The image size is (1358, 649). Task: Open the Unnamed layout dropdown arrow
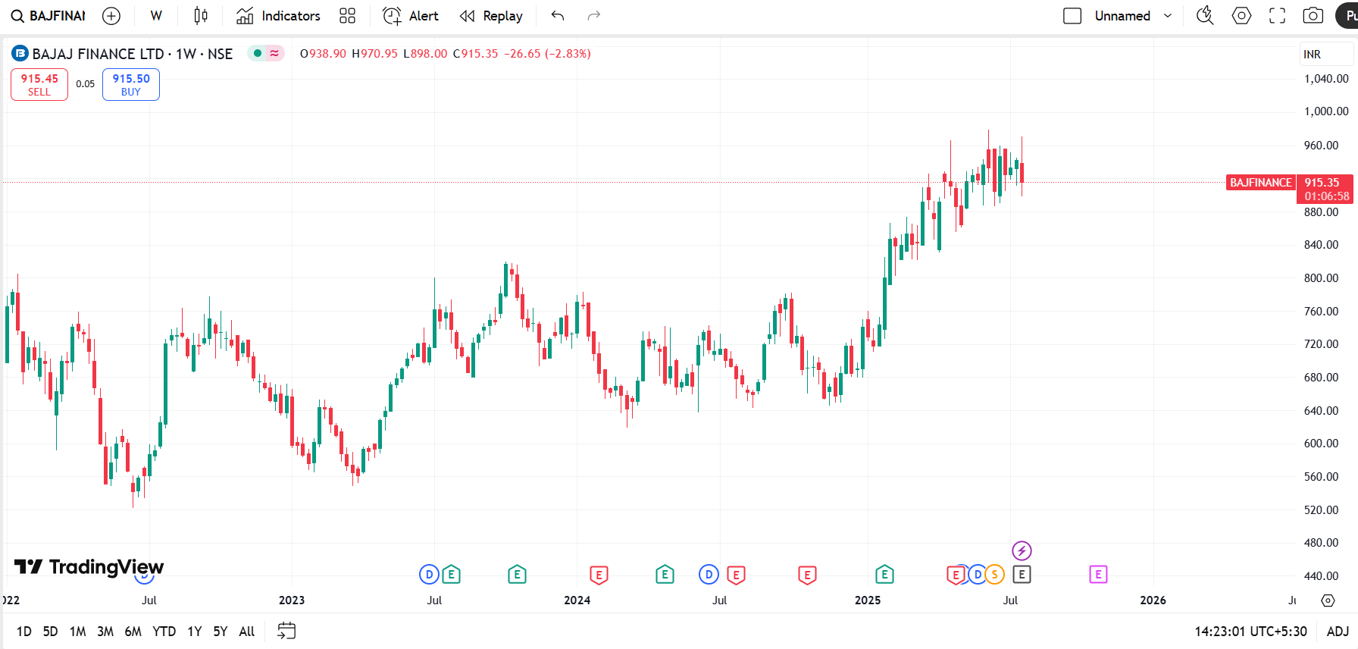coord(1168,16)
